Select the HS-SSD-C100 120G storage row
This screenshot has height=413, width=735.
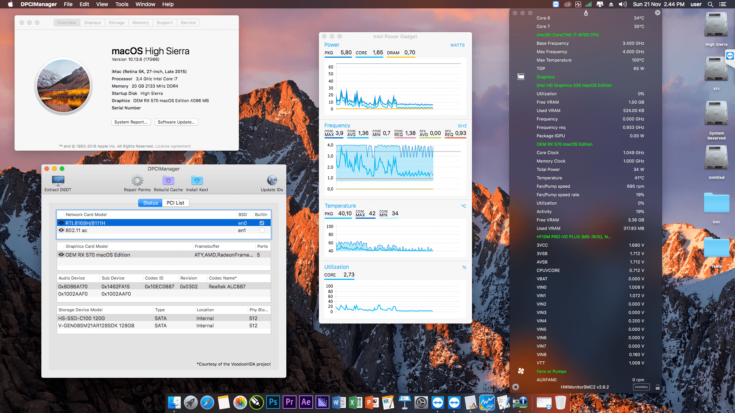click(x=164, y=318)
